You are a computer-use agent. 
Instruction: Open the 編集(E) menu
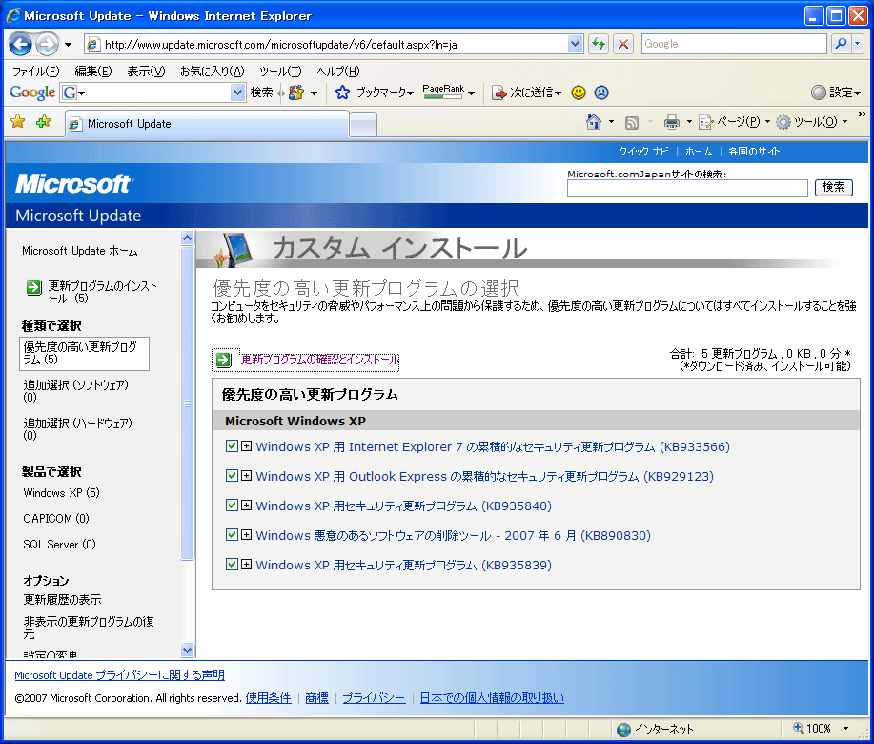[93, 72]
